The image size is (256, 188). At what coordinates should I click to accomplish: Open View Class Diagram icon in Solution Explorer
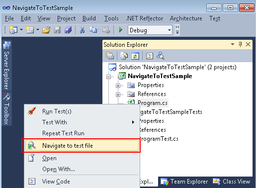161,56
